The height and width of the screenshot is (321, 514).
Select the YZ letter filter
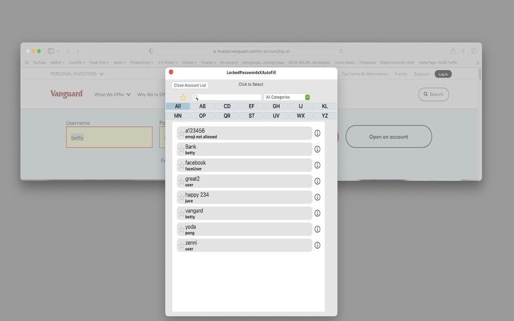click(325, 116)
